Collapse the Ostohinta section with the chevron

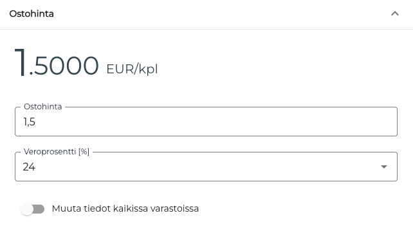[x=395, y=14]
